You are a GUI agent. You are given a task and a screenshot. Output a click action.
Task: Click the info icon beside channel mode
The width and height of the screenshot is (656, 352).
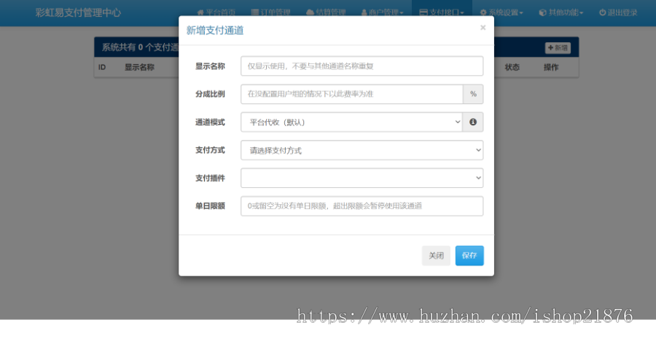pos(473,122)
